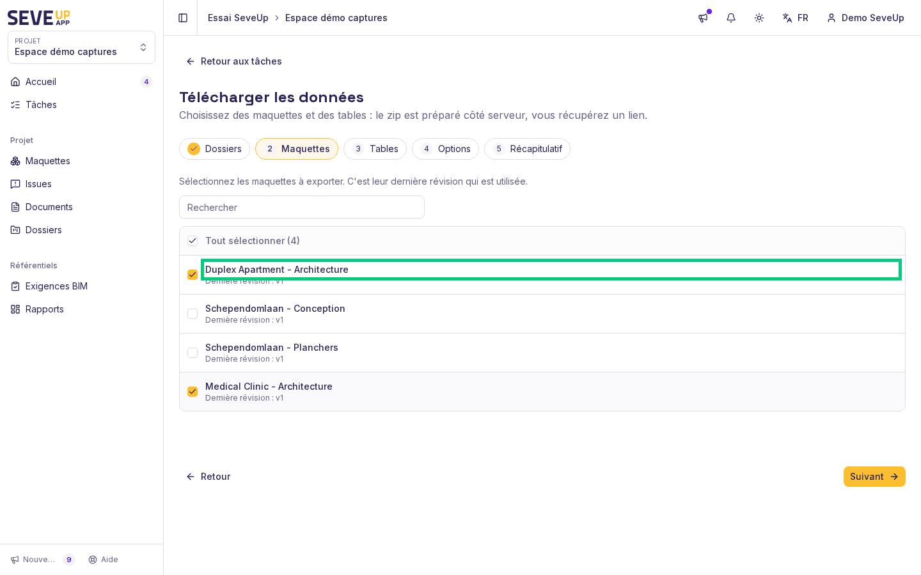Screen dimensions: 921x575
Task: Click the Medical Clinic - Architecture row text
Action: tap(269, 387)
